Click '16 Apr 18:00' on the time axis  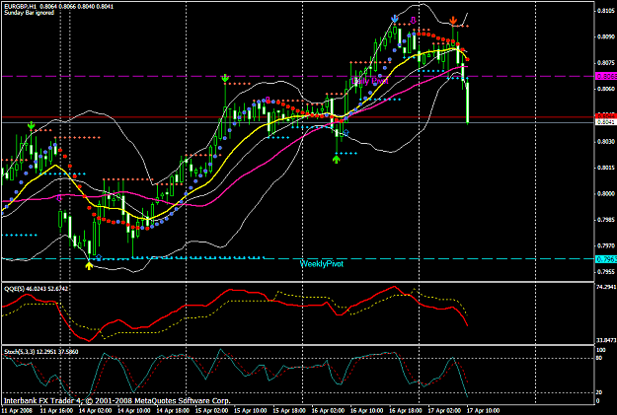[405, 410]
